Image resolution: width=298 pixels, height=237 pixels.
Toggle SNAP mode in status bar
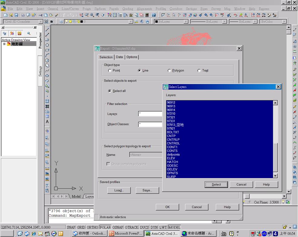[71, 227]
